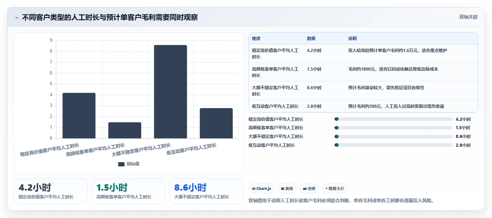The width and height of the screenshot is (492, 218).
Task: Click the 低互动客户 bar in chart
Action: (x=216, y=123)
